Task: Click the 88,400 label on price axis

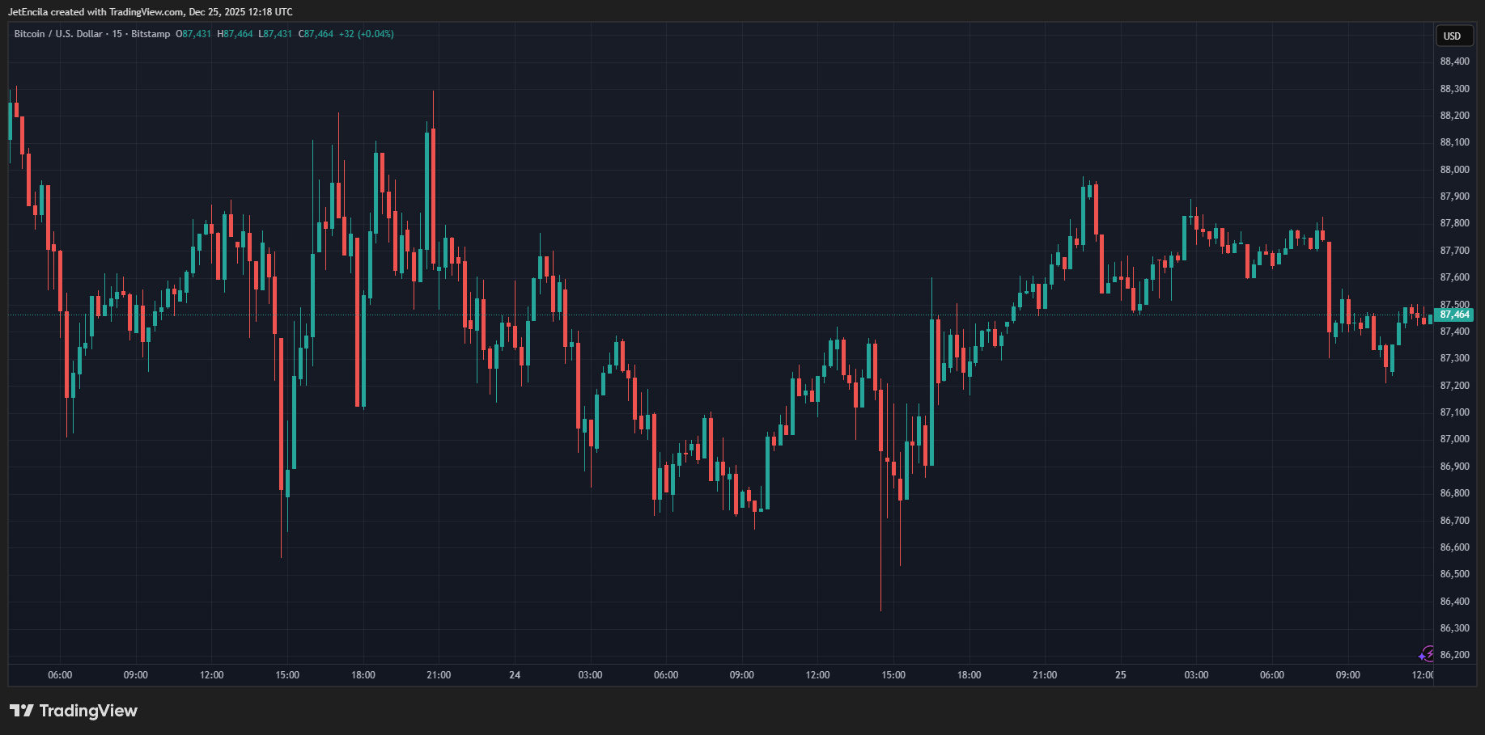Action: point(1454,61)
